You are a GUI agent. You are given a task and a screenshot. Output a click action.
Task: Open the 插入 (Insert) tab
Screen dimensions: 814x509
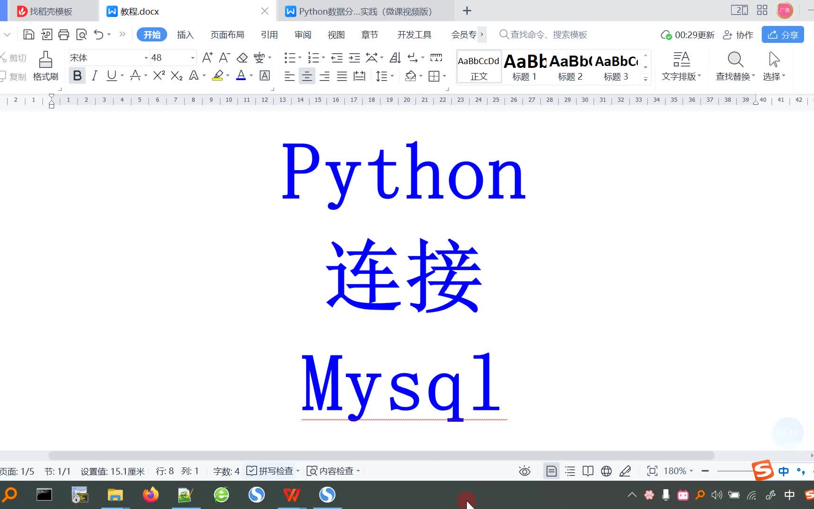(185, 35)
